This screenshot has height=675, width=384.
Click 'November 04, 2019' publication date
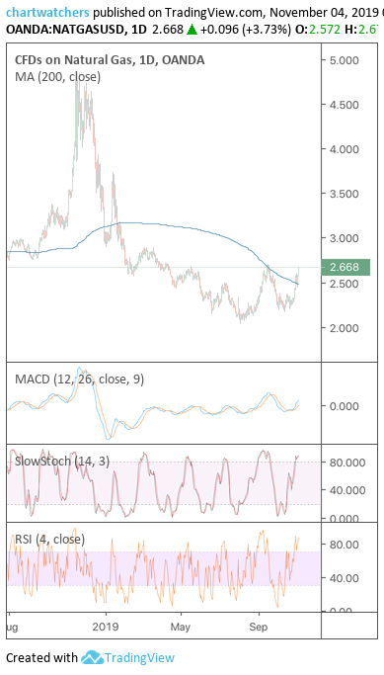324,12
